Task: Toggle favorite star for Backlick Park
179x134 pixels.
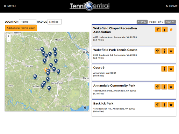Action: (171, 105)
